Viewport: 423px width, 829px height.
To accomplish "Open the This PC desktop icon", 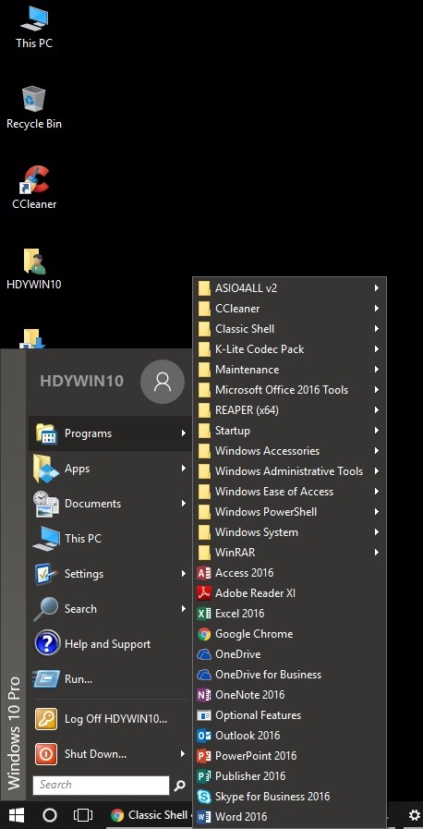I will tap(34, 28).
